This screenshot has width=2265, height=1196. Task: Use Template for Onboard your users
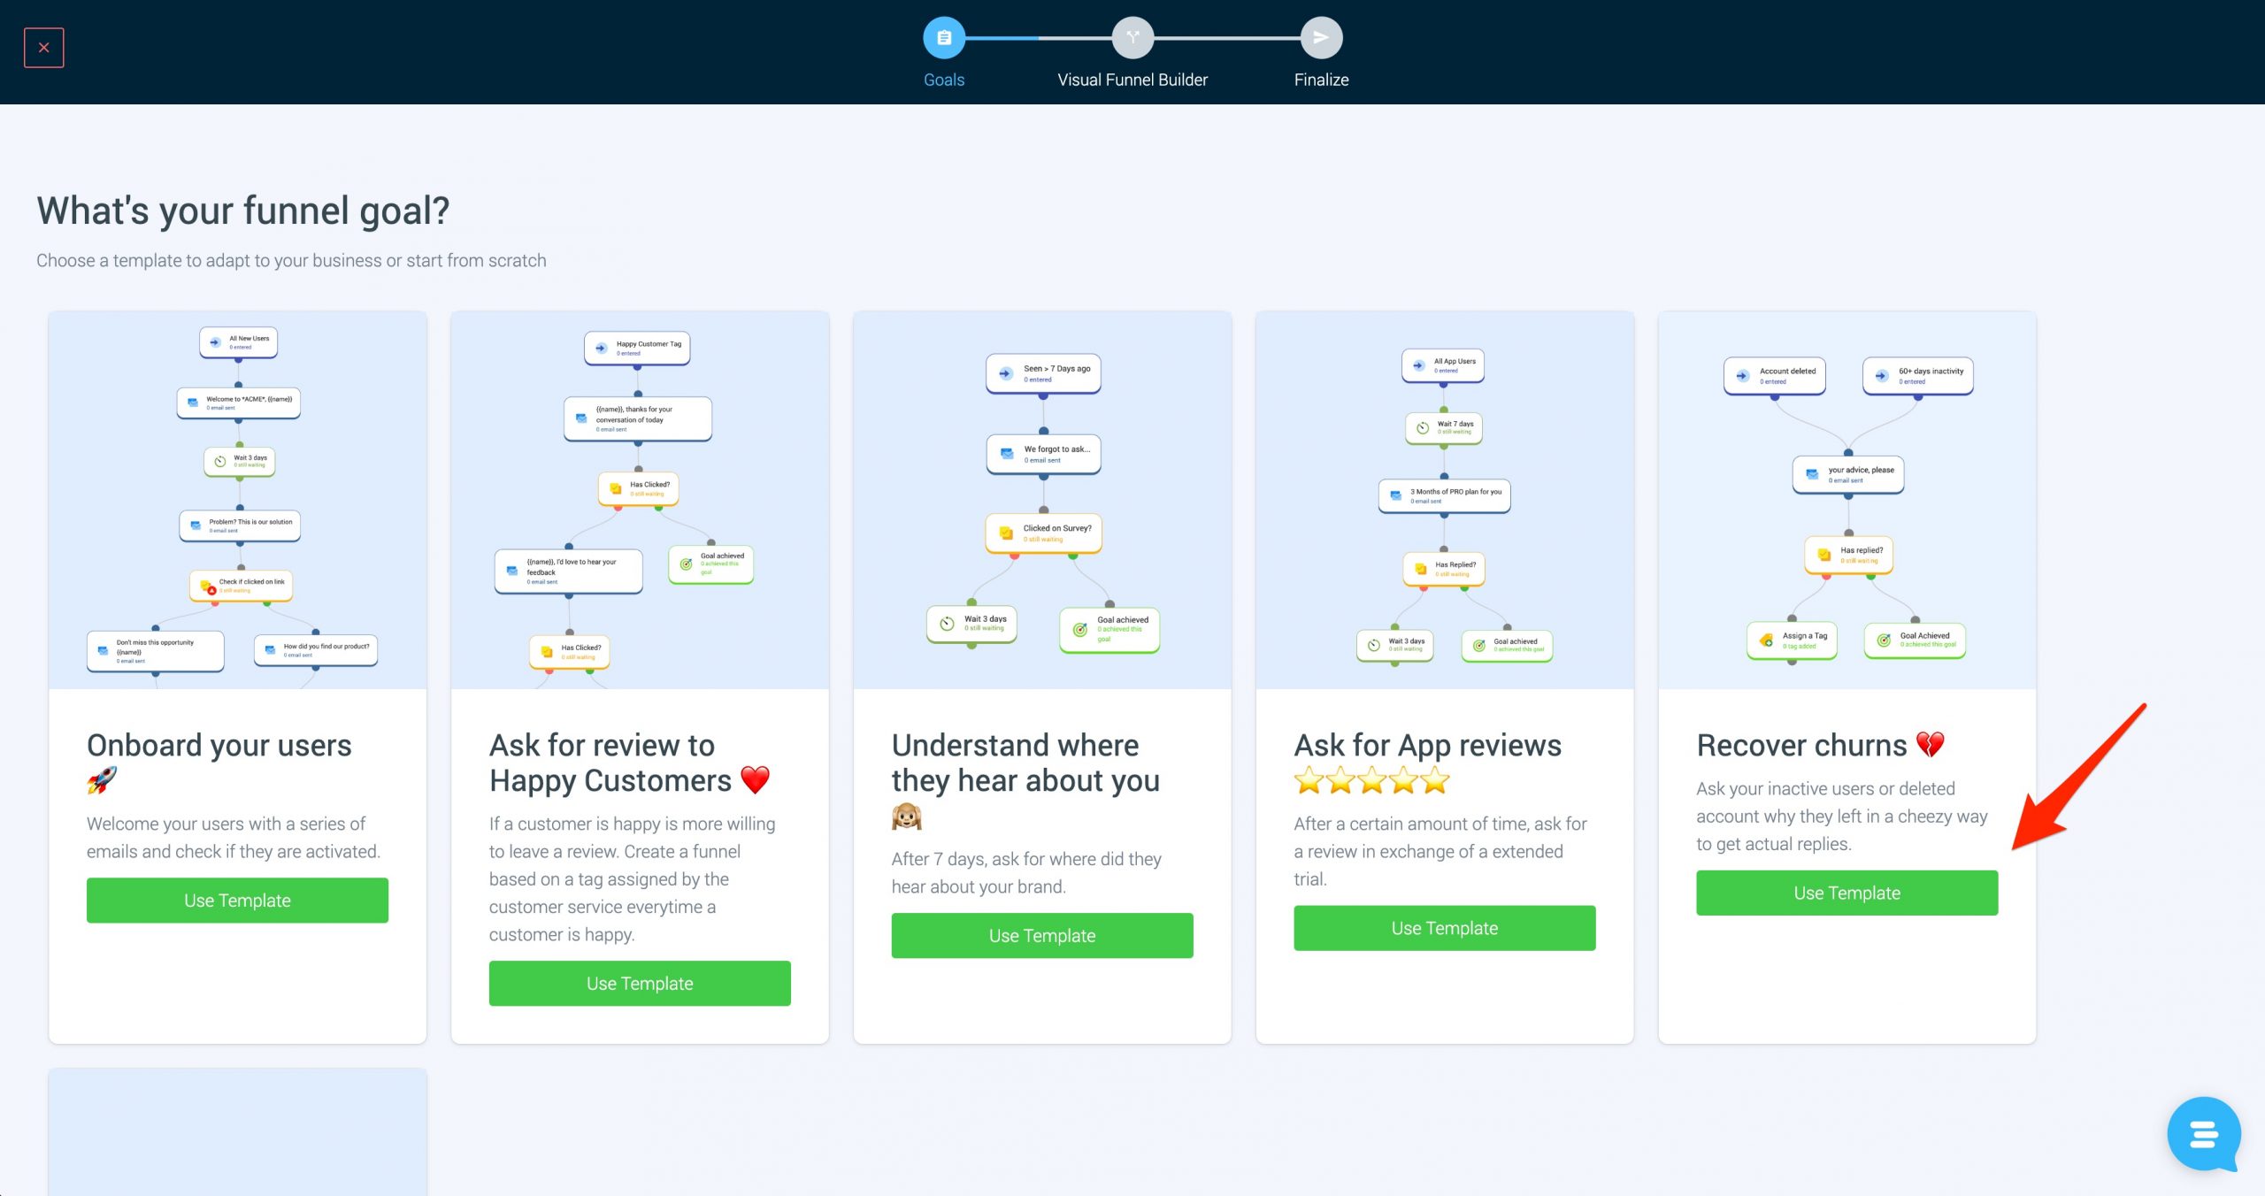click(x=237, y=900)
